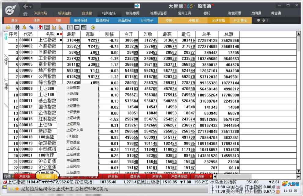
Task: Click the red marker icon in 名称 header
Action: (x=61, y=34)
